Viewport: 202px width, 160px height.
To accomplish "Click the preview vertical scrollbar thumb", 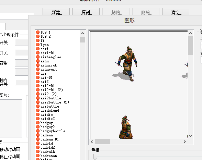I will 190,46.
